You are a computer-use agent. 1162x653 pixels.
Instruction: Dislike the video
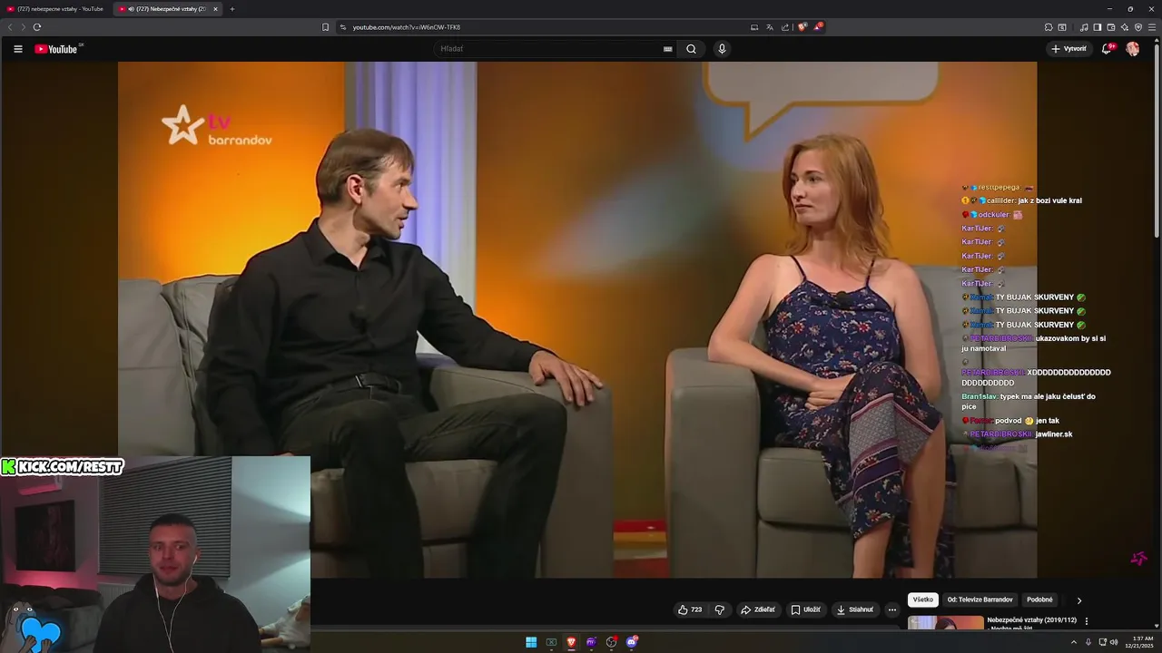(719, 609)
